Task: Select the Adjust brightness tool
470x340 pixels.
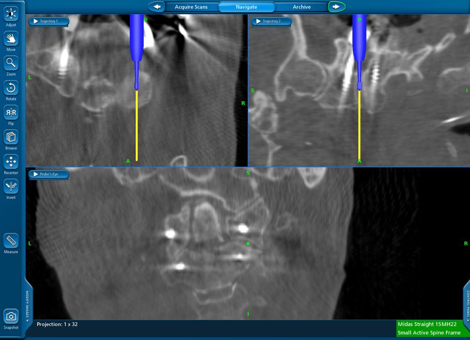Action: click(x=11, y=14)
